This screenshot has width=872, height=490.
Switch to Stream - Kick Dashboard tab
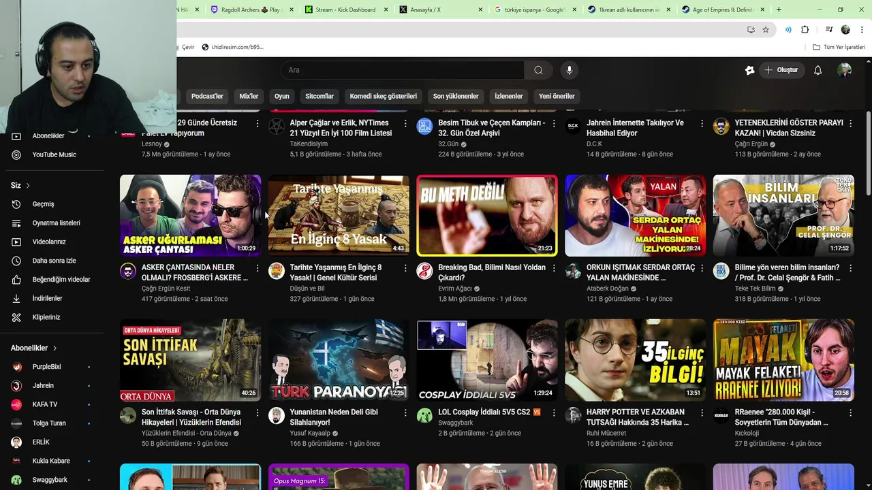coord(346,10)
